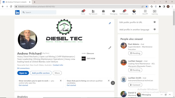Bookmark this page using the star icon

point(146,7)
